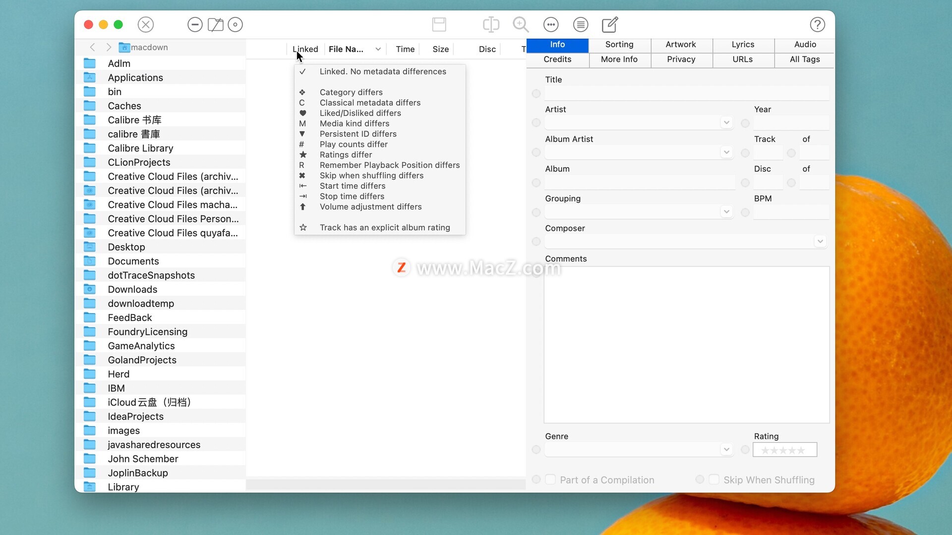Toggle the Grouping field radio indicator
The image size is (952, 535).
pos(536,213)
